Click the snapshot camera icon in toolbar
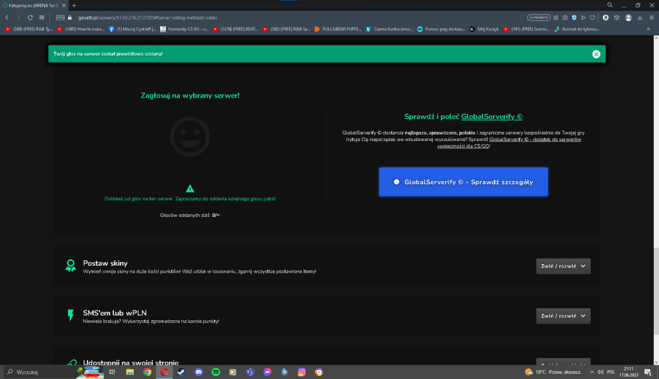This screenshot has width=659, height=379. click(565, 18)
